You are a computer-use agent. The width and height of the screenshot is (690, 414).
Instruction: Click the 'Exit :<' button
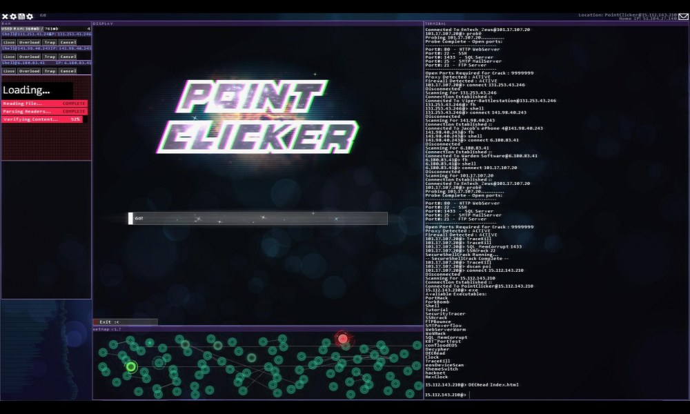pos(126,322)
